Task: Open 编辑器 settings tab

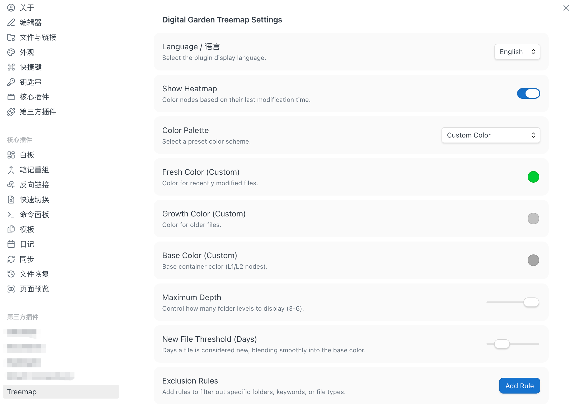Action: click(61, 22)
